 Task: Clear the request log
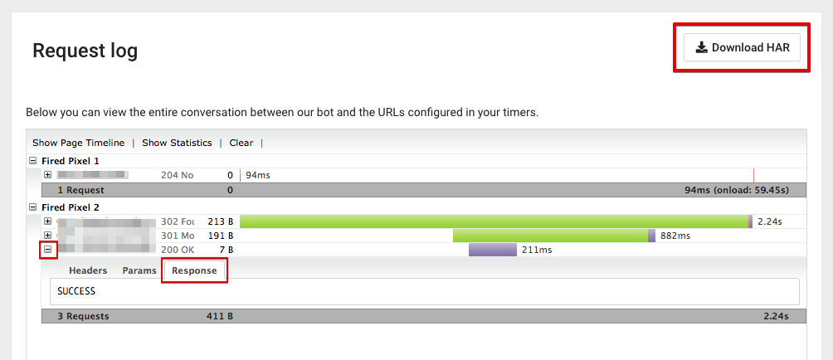pos(241,143)
